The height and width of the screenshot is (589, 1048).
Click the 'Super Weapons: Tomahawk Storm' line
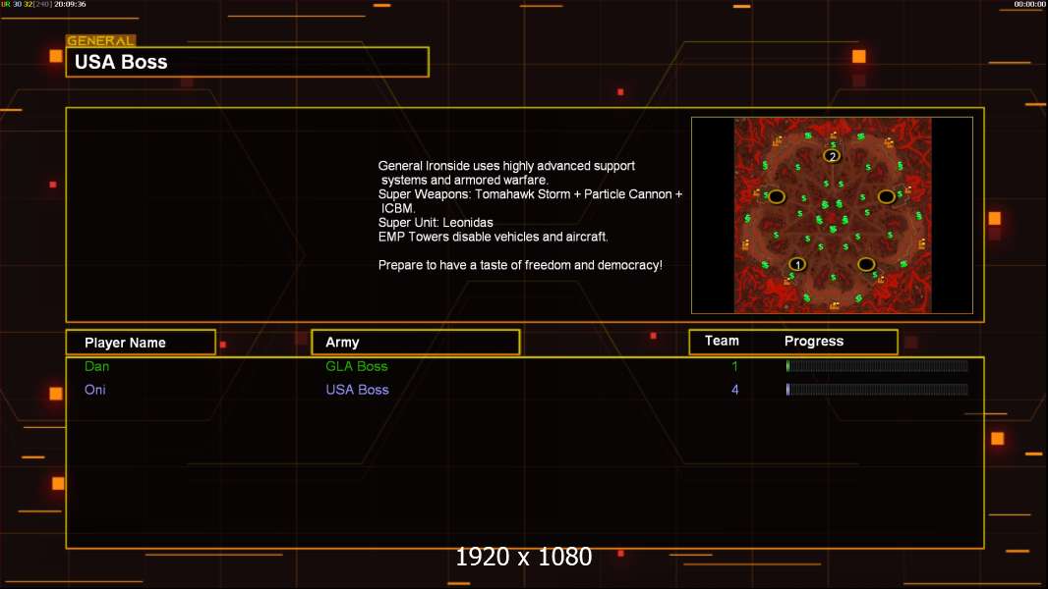click(530, 194)
